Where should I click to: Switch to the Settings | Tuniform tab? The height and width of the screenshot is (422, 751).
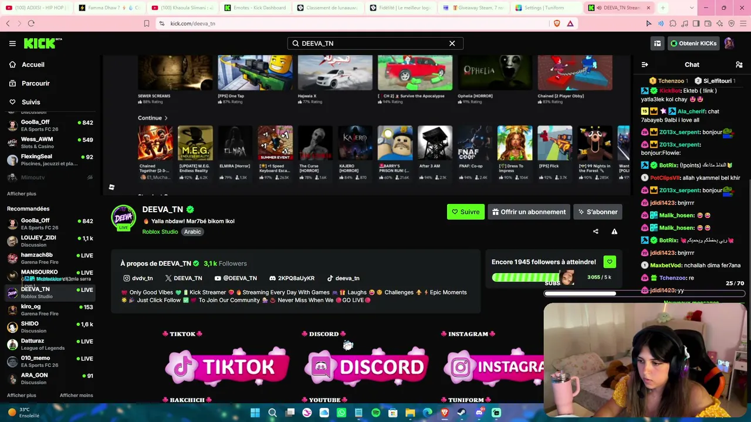tap(546, 8)
